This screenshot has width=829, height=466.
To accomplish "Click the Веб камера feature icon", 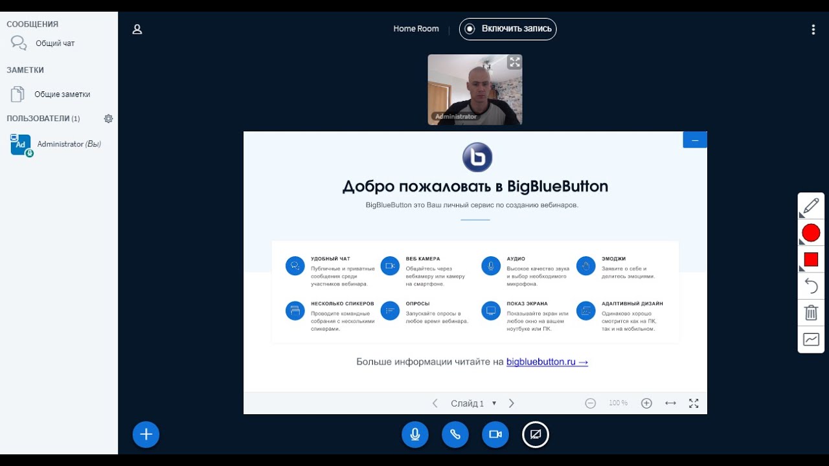I will [390, 266].
